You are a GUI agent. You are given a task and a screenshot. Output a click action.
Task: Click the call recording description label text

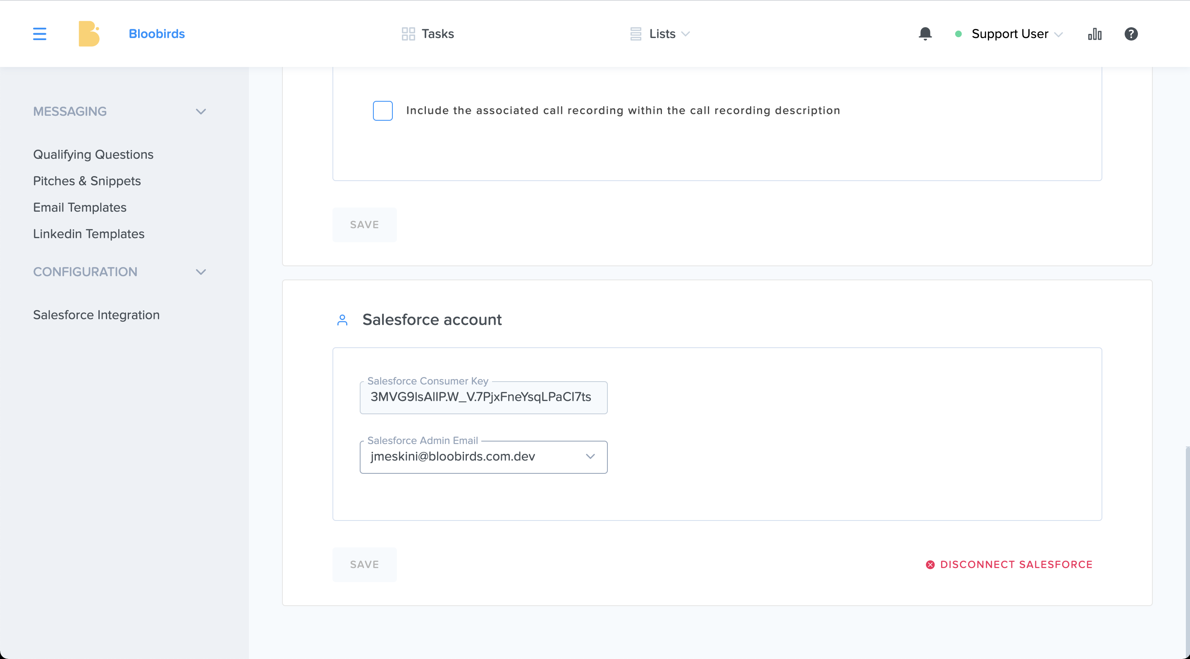(623, 110)
